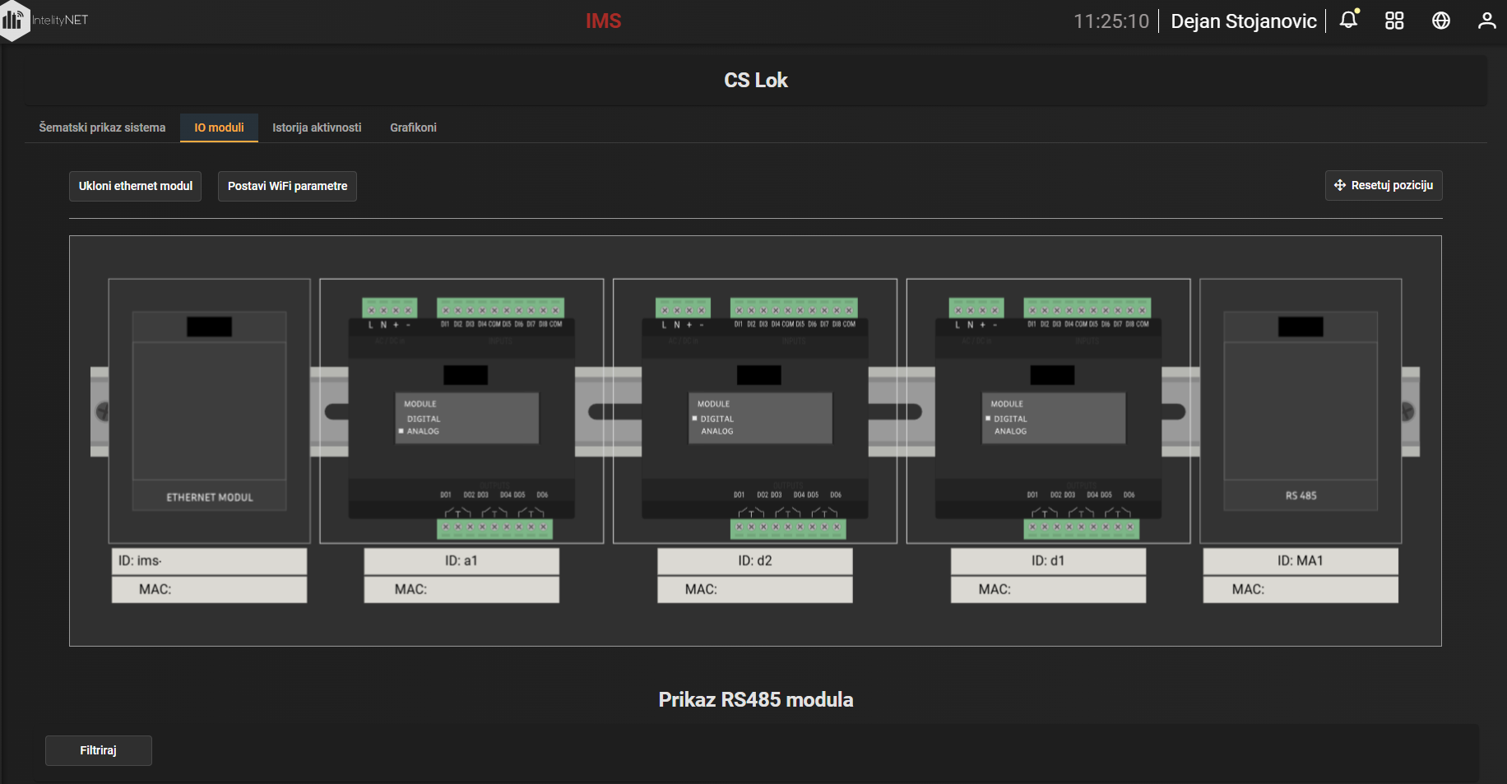Open the notifications bell icon
Image resolution: width=1507 pixels, height=784 pixels.
(x=1349, y=20)
